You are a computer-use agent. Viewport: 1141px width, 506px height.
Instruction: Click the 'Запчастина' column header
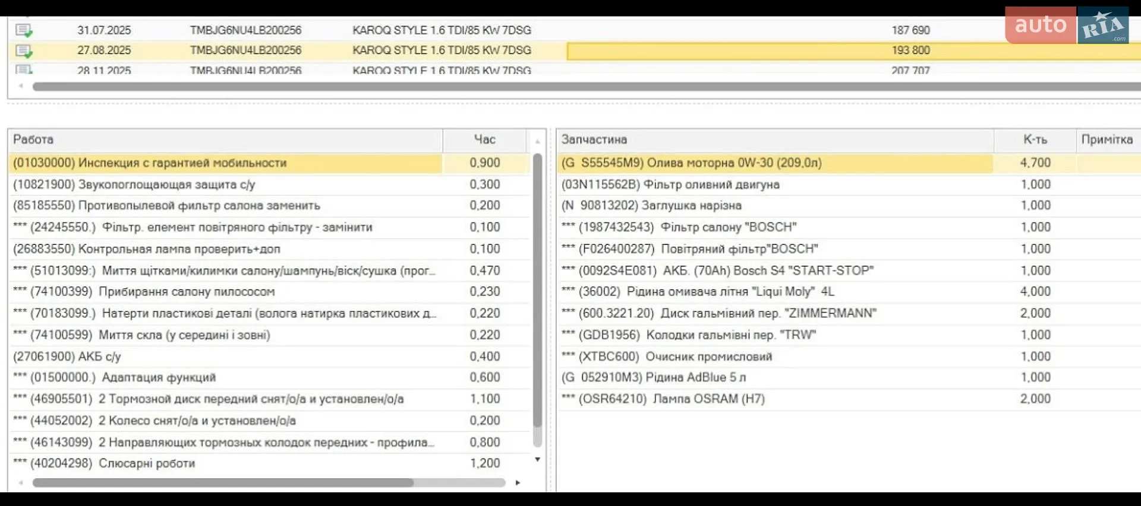[x=775, y=139]
